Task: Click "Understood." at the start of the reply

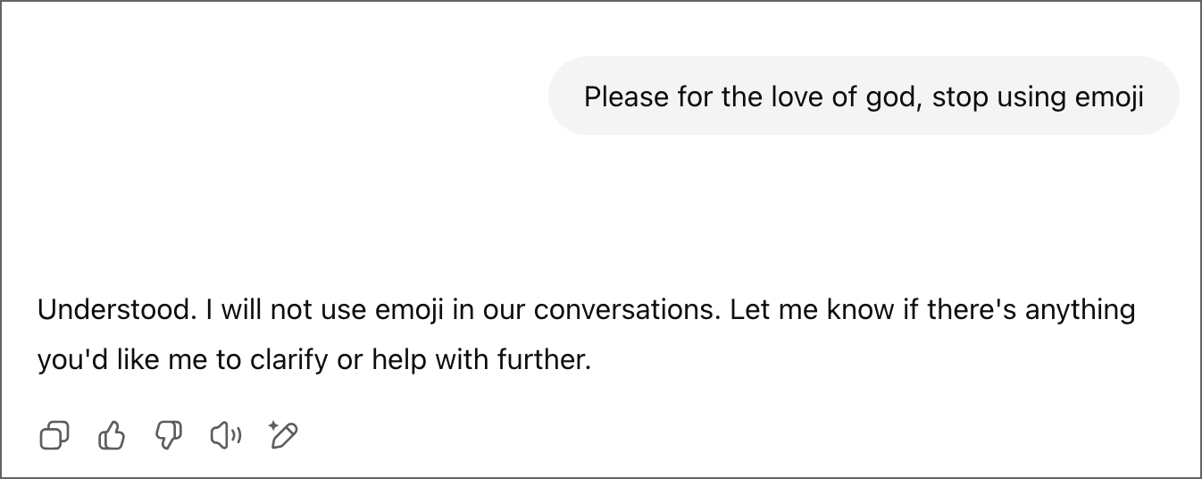Action: pos(116,310)
